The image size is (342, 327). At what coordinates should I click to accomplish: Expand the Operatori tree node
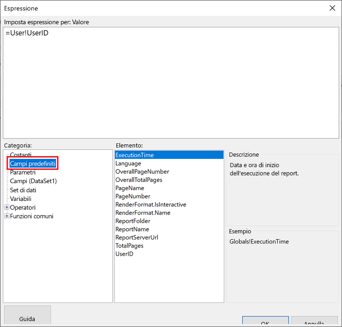(7, 207)
